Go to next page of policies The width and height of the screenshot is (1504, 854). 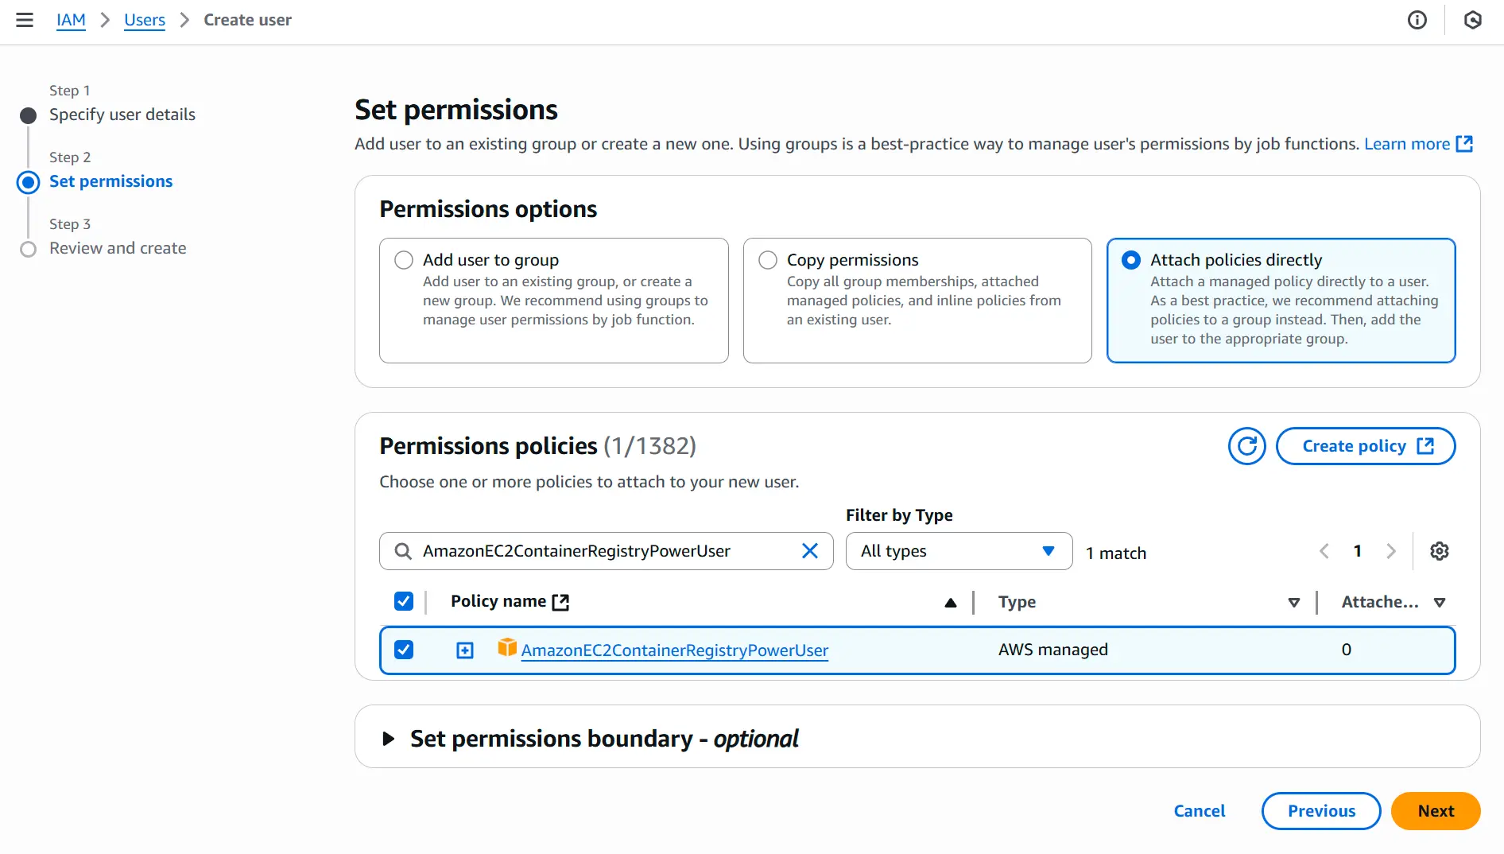tap(1390, 551)
